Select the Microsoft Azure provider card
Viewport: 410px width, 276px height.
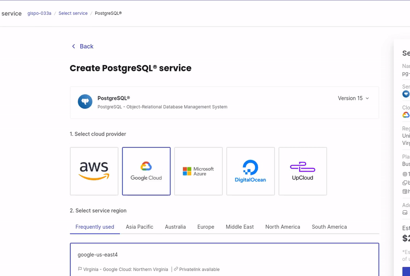pos(199,171)
